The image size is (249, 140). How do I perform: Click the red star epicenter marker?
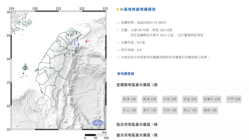(86, 41)
